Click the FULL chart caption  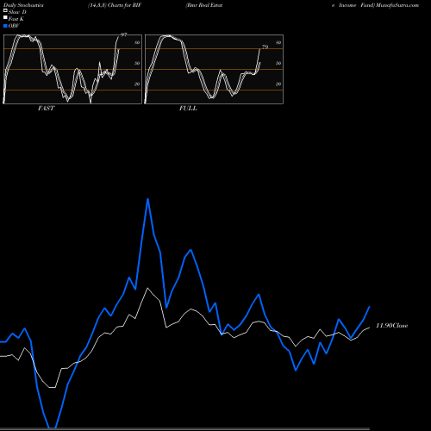point(188,109)
